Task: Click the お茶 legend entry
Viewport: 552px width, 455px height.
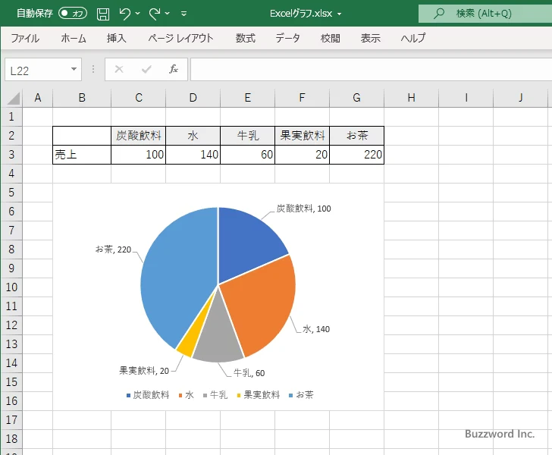Action: click(x=301, y=395)
